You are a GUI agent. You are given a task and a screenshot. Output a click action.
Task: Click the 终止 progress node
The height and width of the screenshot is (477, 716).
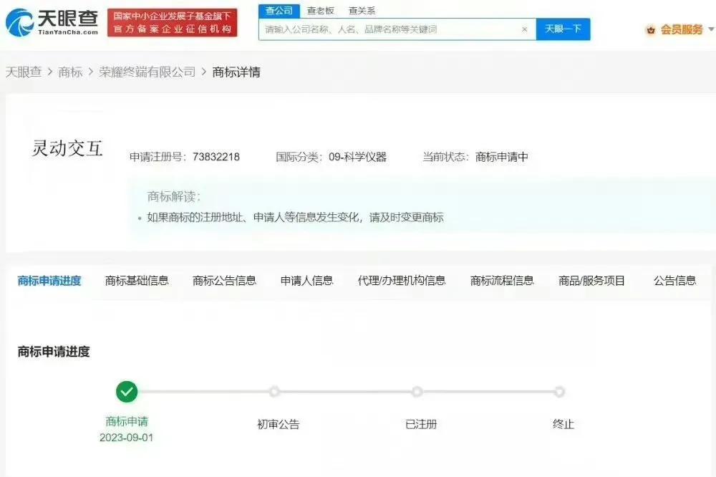tap(559, 392)
